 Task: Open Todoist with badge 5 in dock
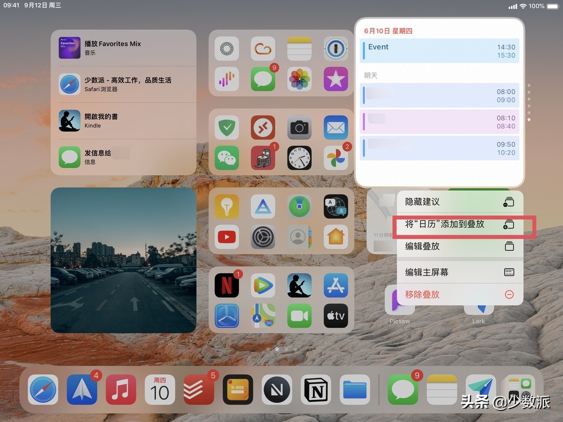(199, 390)
